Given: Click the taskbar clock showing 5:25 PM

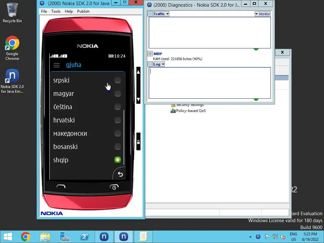Looking at the screenshot, I should pyautogui.click(x=310, y=237).
